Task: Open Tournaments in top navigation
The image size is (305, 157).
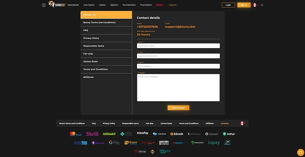Action: coord(129,5)
